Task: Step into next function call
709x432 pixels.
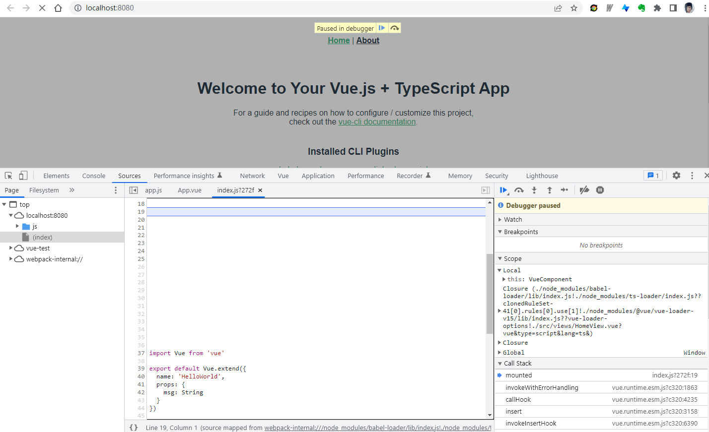Action: 534,190
